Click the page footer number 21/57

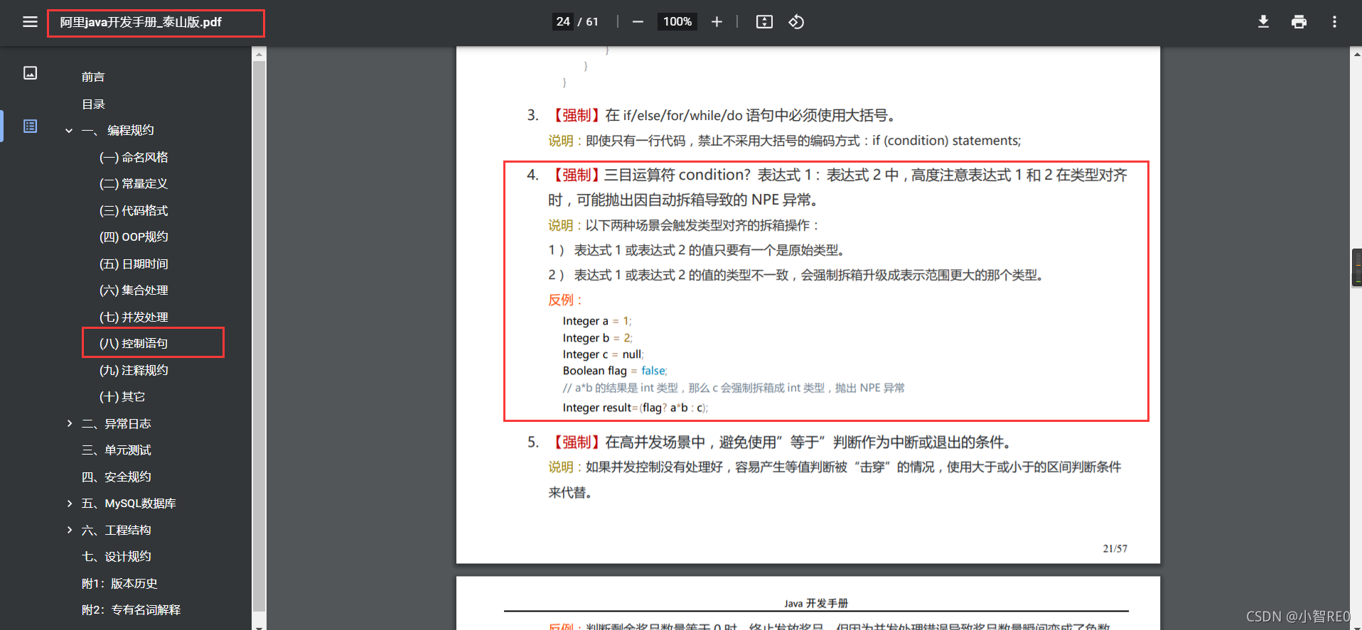point(1115,548)
